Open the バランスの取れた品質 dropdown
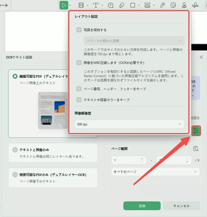 coord(134,41)
